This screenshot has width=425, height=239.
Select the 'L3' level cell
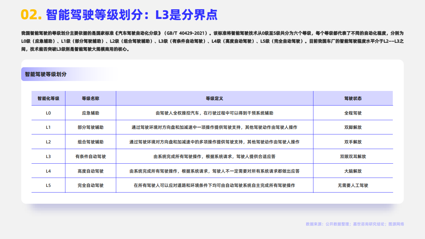[x=48, y=156]
